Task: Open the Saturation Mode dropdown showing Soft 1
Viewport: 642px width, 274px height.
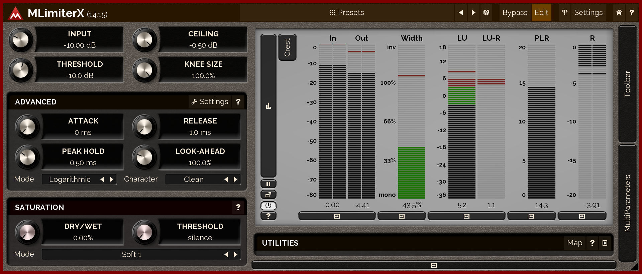Action: point(132,255)
